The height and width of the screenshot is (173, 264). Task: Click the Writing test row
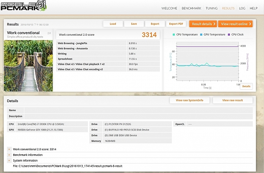click(108, 54)
